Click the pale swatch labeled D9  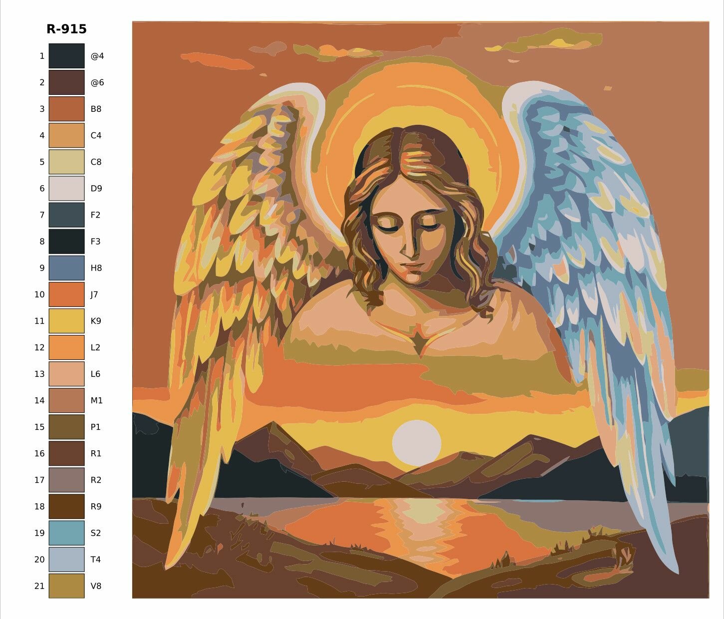coord(66,188)
